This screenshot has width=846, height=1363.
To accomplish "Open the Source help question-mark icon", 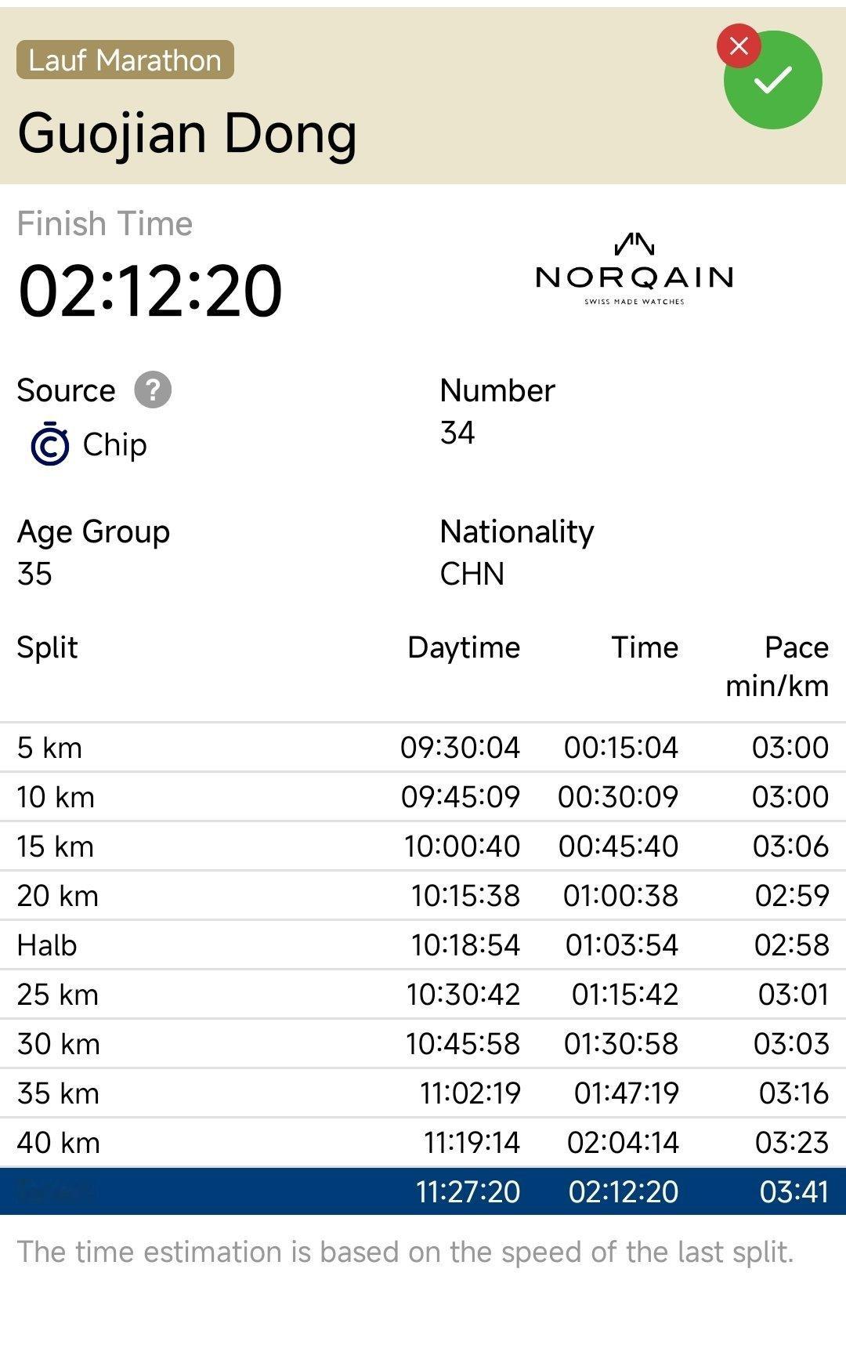I will click(153, 390).
